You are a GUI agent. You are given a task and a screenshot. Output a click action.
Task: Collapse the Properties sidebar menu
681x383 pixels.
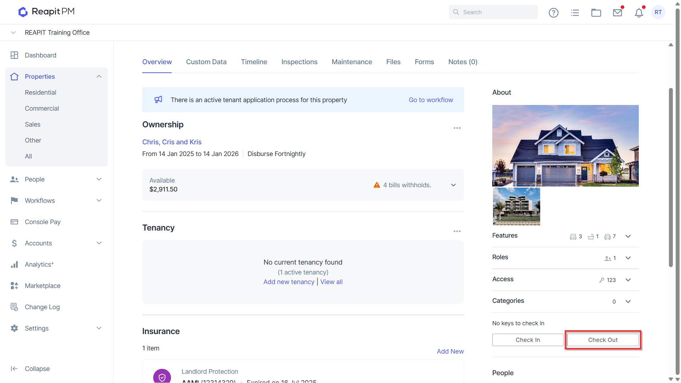[99, 77]
